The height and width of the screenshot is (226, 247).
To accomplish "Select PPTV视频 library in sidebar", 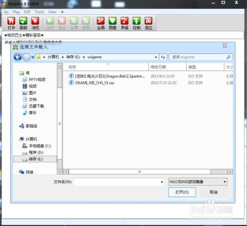I will point(34,80).
